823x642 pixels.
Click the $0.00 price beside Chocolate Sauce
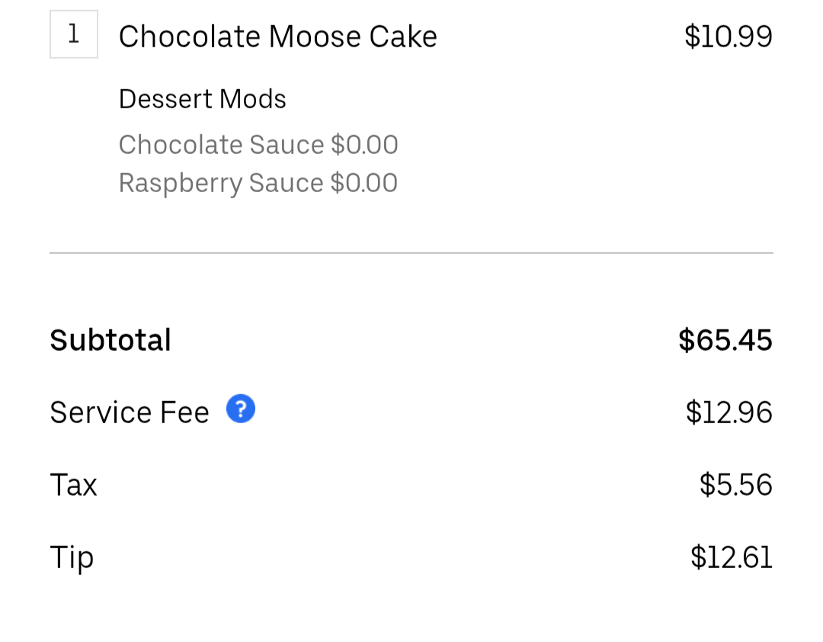click(x=364, y=145)
